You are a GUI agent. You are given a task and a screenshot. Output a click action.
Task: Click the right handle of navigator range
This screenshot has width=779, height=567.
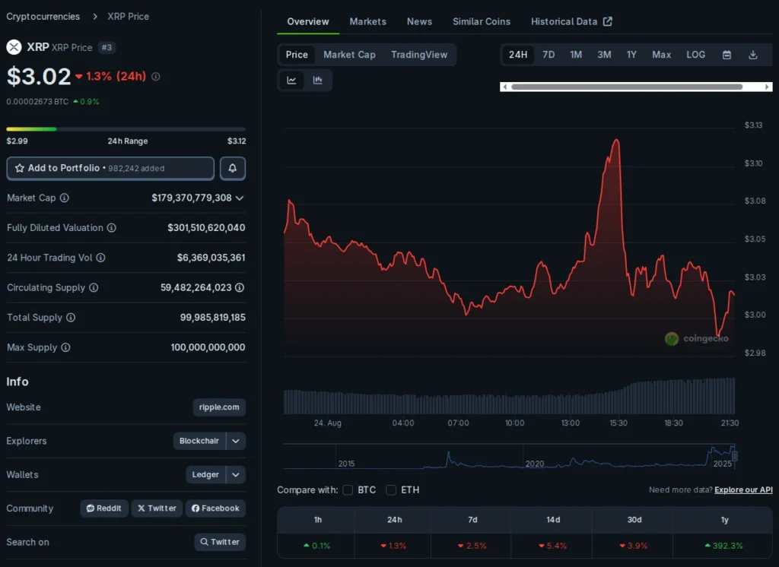(x=735, y=456)
